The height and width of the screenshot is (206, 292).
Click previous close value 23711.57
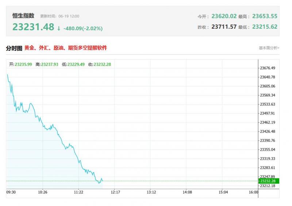coord(224,27)
